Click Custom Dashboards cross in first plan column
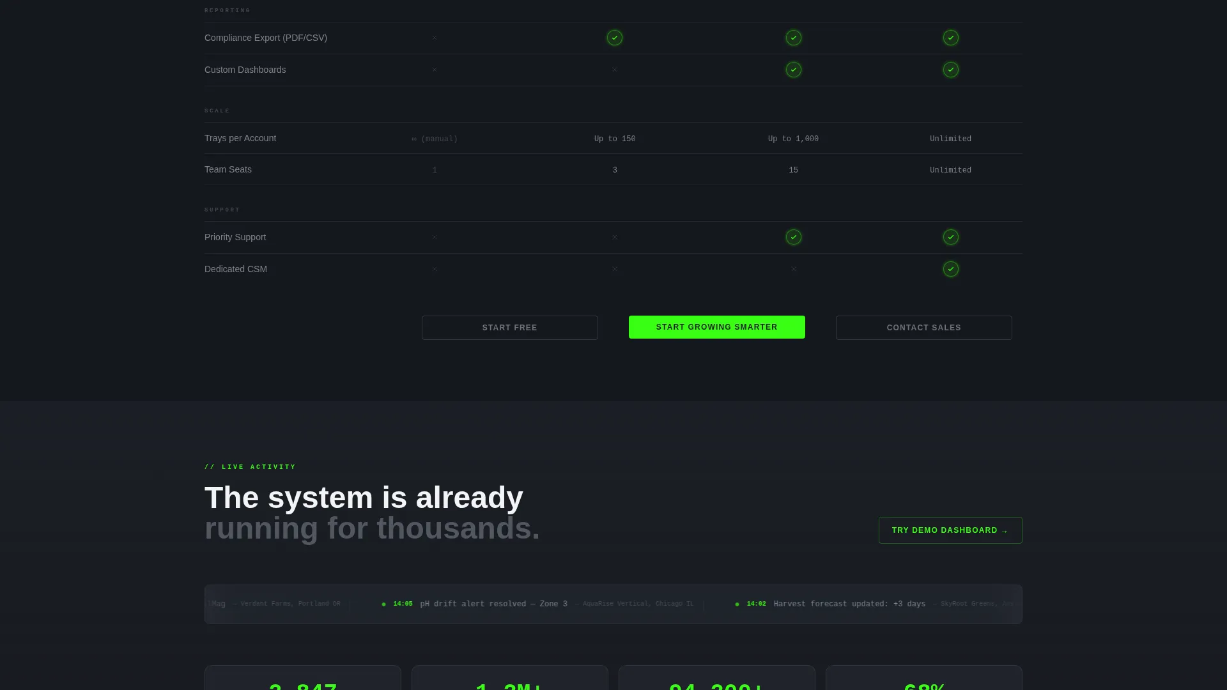The width and height of the screenshot is (1227, 690). (x=435, y=70)
